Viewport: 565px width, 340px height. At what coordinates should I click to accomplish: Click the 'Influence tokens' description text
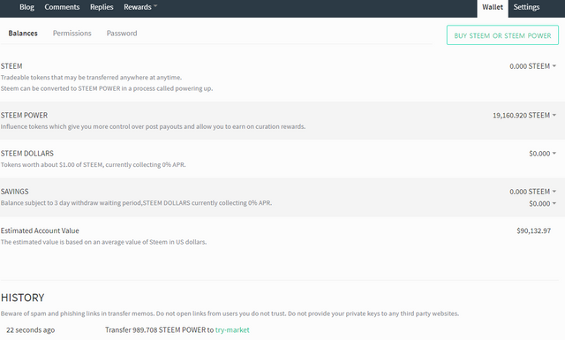pyautogui.click(x=153, y=127)
